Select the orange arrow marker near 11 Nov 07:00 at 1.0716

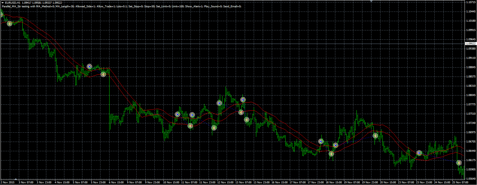(191, 126)
